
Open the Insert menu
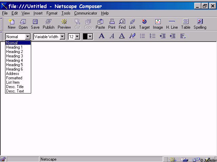click(38, 13)
